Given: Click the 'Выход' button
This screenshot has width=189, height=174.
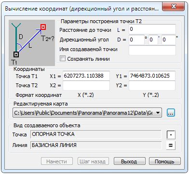Looking at the screenshot, I should 130,161.
